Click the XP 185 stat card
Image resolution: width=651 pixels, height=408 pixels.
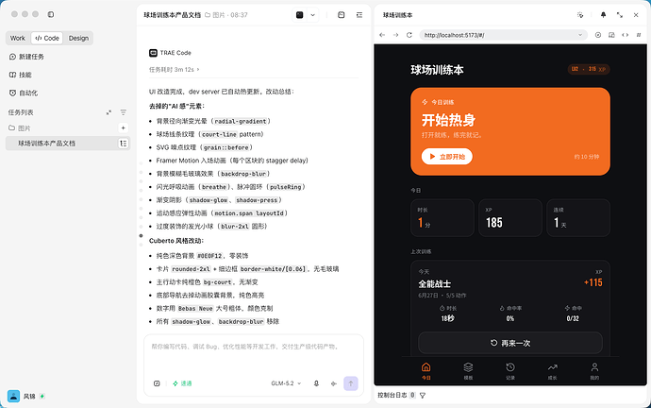tap(510, 218)
